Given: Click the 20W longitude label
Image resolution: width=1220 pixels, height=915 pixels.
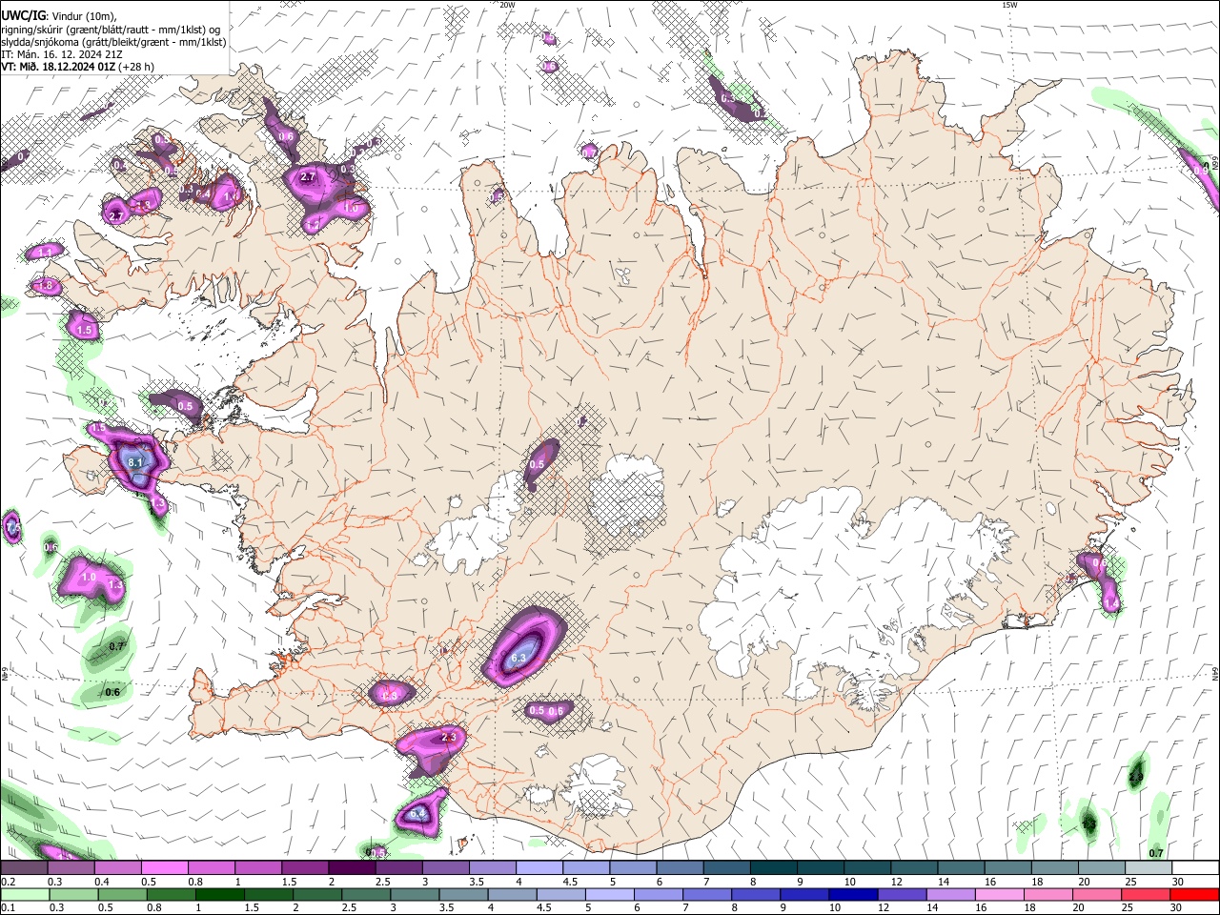Looking at the screenshot, I should tap(507, 5).
